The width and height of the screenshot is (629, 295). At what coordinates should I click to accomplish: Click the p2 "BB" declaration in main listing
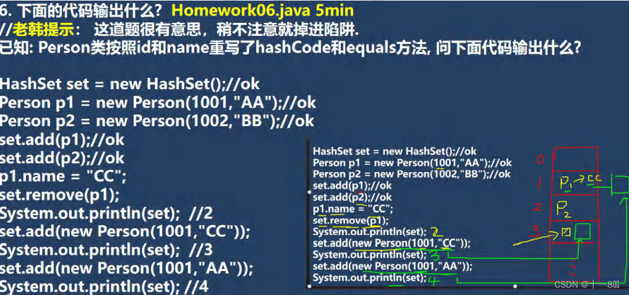[x=157, y=121]
